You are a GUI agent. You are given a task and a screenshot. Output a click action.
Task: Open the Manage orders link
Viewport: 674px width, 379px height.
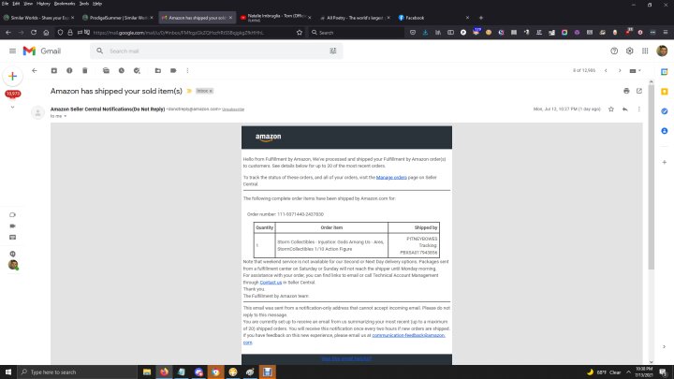(x=391, y=178)
